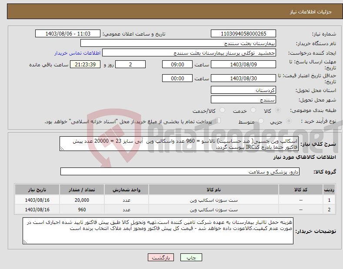
Task: Click row 1 unit cell عدد
Action: 127,200
